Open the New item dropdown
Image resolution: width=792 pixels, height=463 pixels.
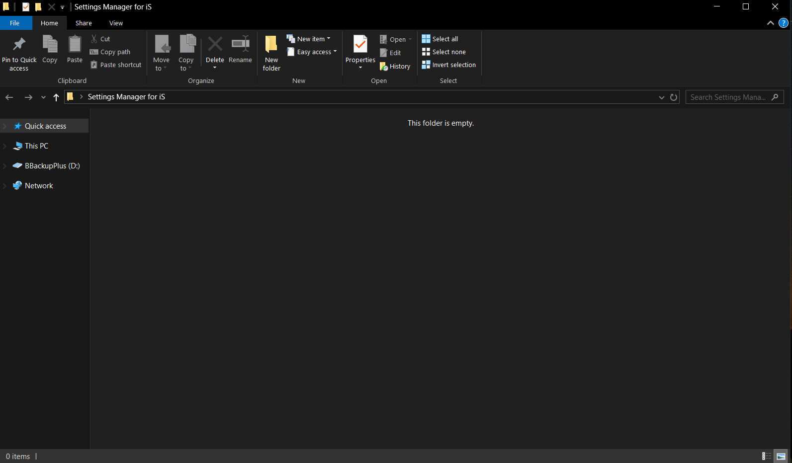pyautogui.click(x=309, y=39)
